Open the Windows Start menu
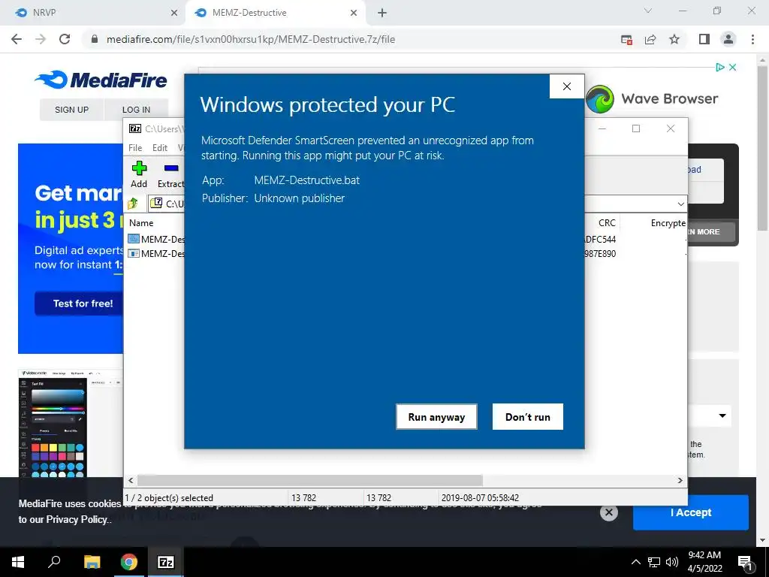The height and width of the screenshot is (577, 769). click(x=18, y=562)
